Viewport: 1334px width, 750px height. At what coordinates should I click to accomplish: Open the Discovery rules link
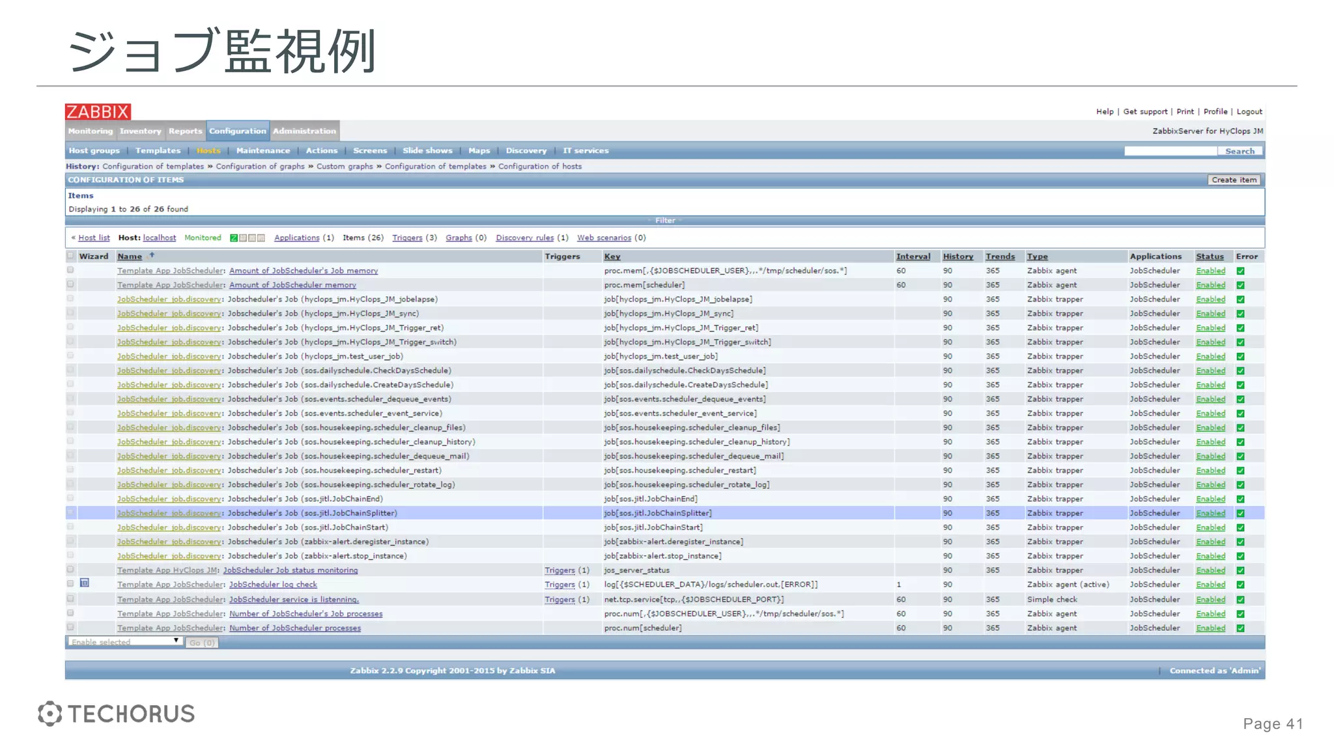pos(524,238)
